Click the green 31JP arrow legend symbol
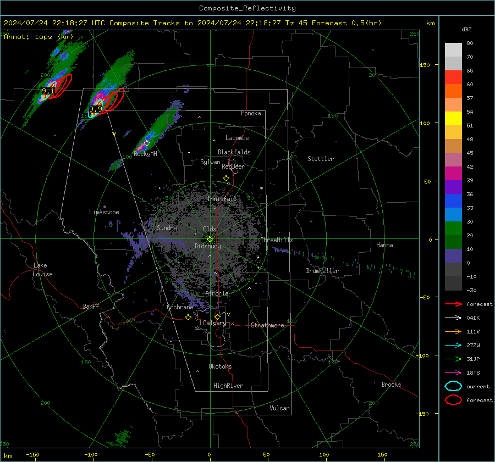Image resolution: width=495 pixels, height=462 pixels. tap(453, 359)
